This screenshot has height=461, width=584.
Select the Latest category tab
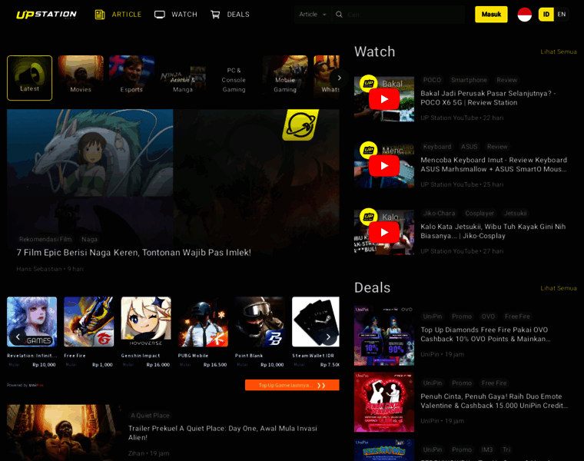pos(29,78)
